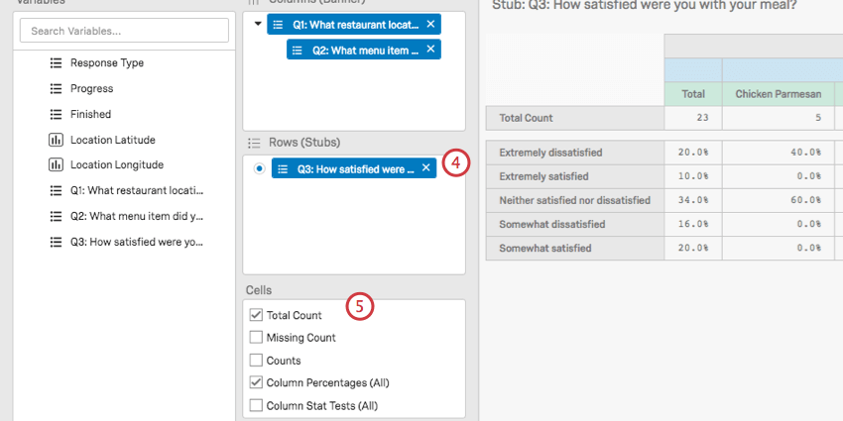Click the list icon beside Progress
The width and height of the screenshot is (843, 421).
56,88
